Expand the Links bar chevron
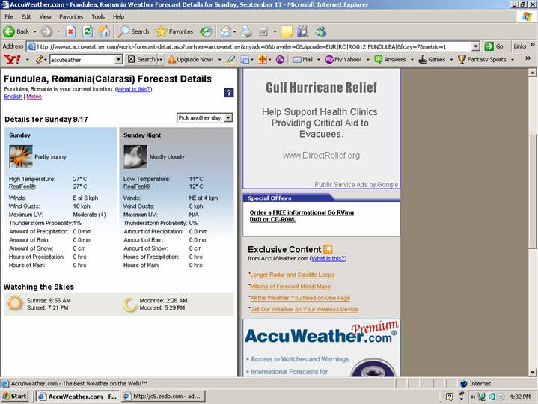Viewport: 538px width, 404px height. 533,45
